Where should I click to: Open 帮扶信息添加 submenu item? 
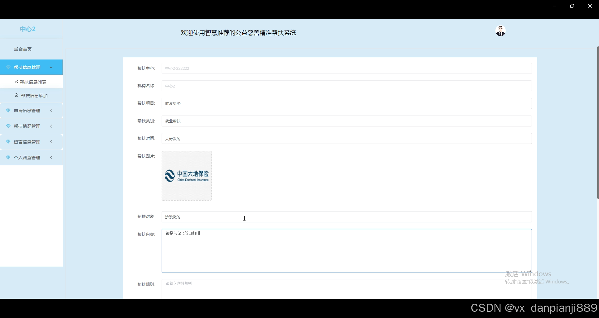pyautogui.click(x=31, y=96)
